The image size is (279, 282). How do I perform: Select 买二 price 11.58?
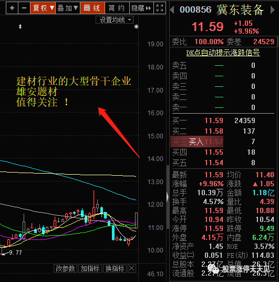pos(214,131)
